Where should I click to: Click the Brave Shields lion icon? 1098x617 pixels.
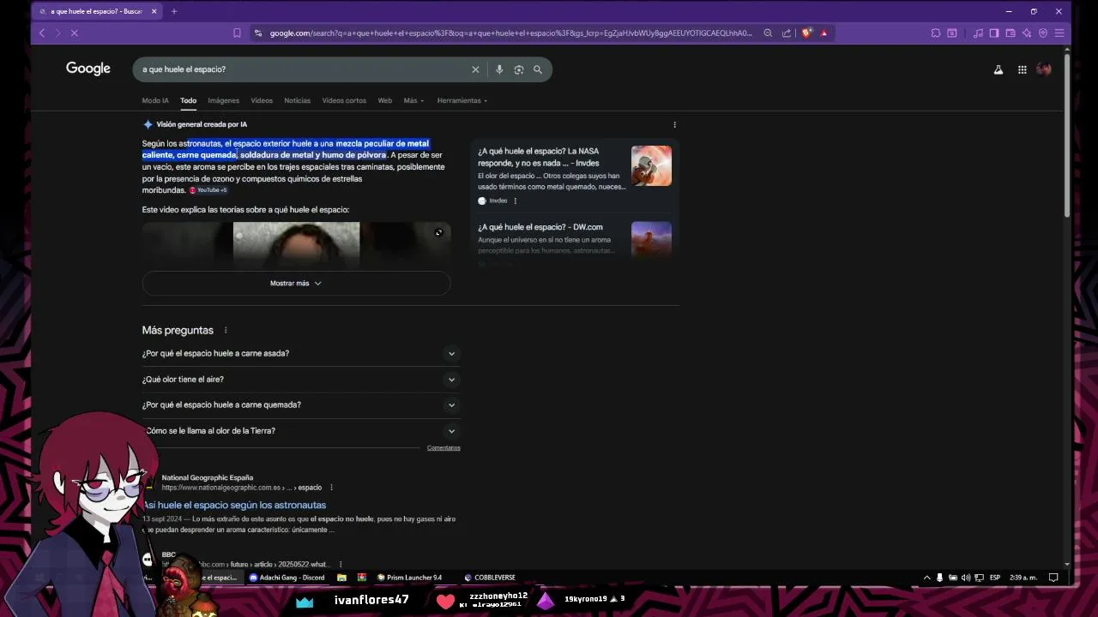806,33
